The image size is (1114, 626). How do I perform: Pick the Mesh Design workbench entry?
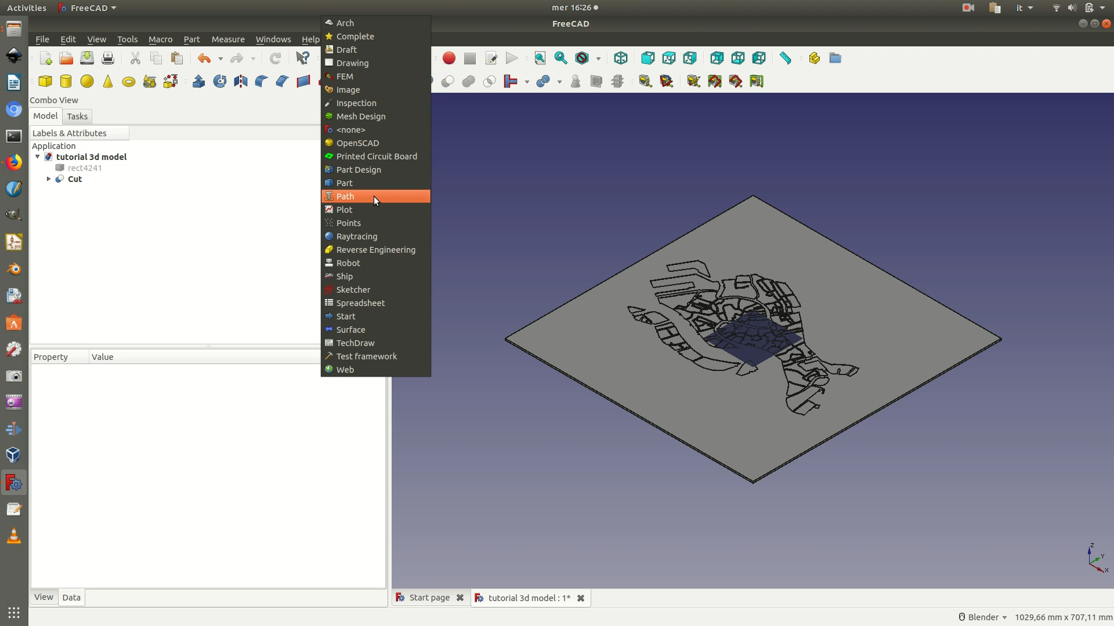coord(376,117)
